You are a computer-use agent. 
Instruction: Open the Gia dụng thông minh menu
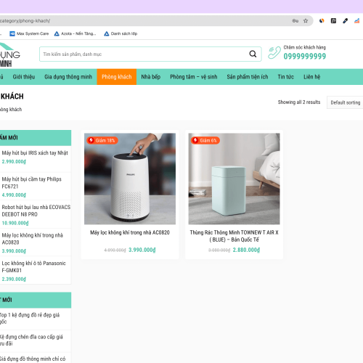click(x=68, y=77)
